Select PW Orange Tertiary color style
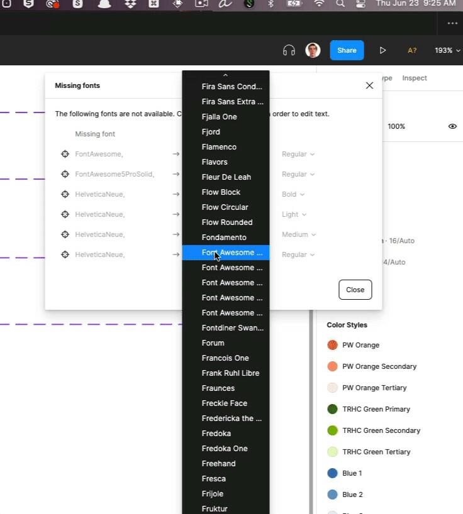The width and height of the screenshot is (463, 514). point(367,388)
